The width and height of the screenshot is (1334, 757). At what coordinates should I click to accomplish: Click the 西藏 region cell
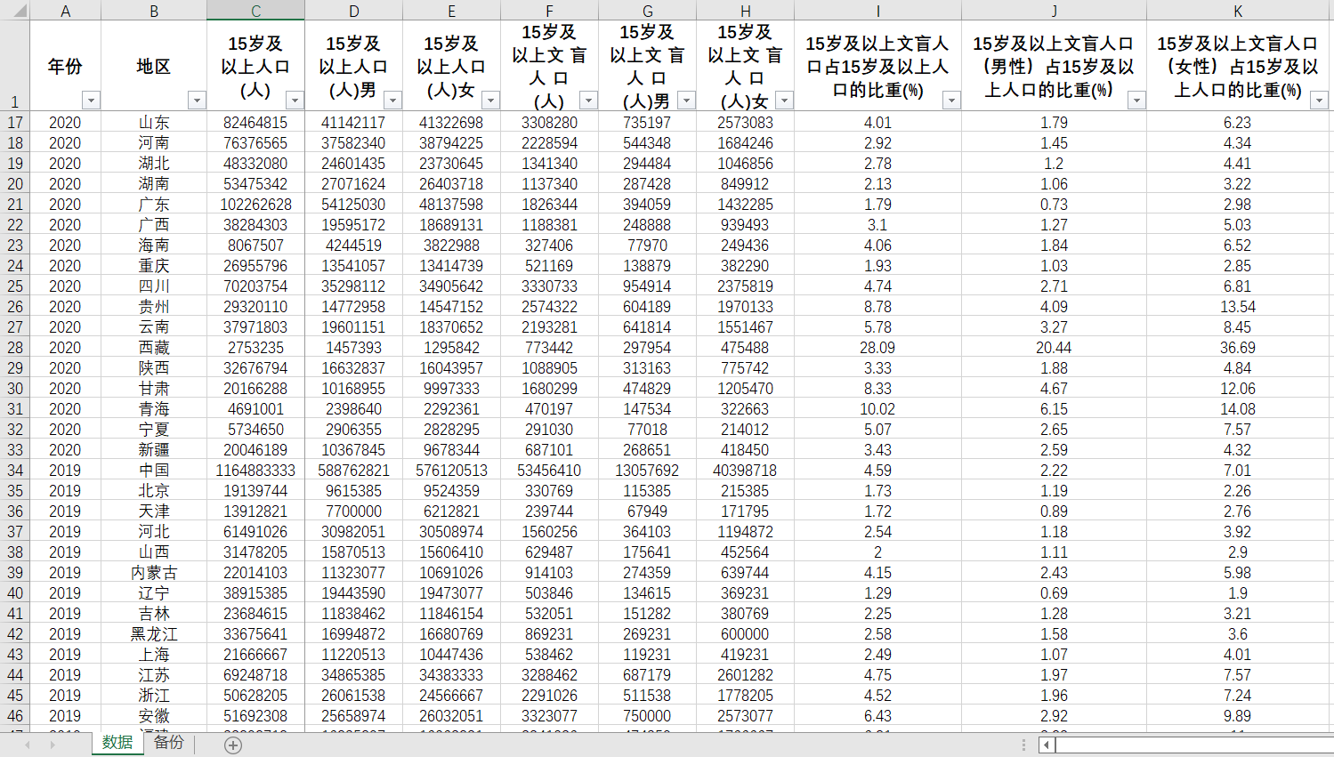tap(154, 348)
